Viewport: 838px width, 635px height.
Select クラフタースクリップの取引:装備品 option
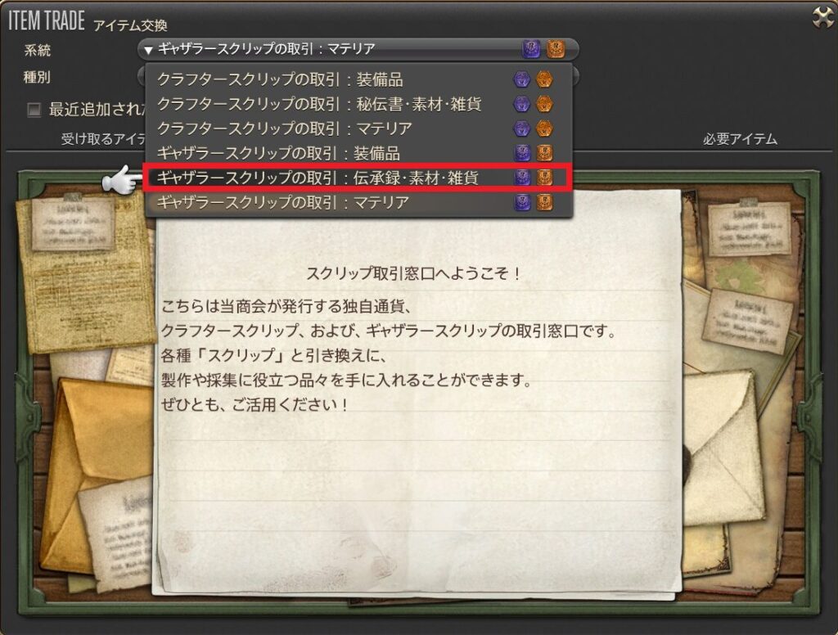tap(358, 79)
